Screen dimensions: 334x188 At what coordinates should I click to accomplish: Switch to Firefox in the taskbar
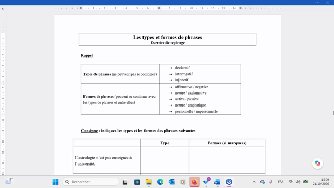tap(194, 182)
